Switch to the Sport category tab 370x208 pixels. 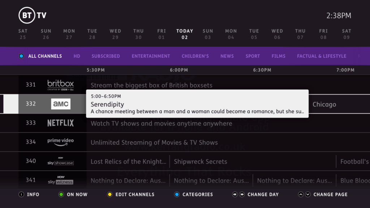(x=253, y=56)
